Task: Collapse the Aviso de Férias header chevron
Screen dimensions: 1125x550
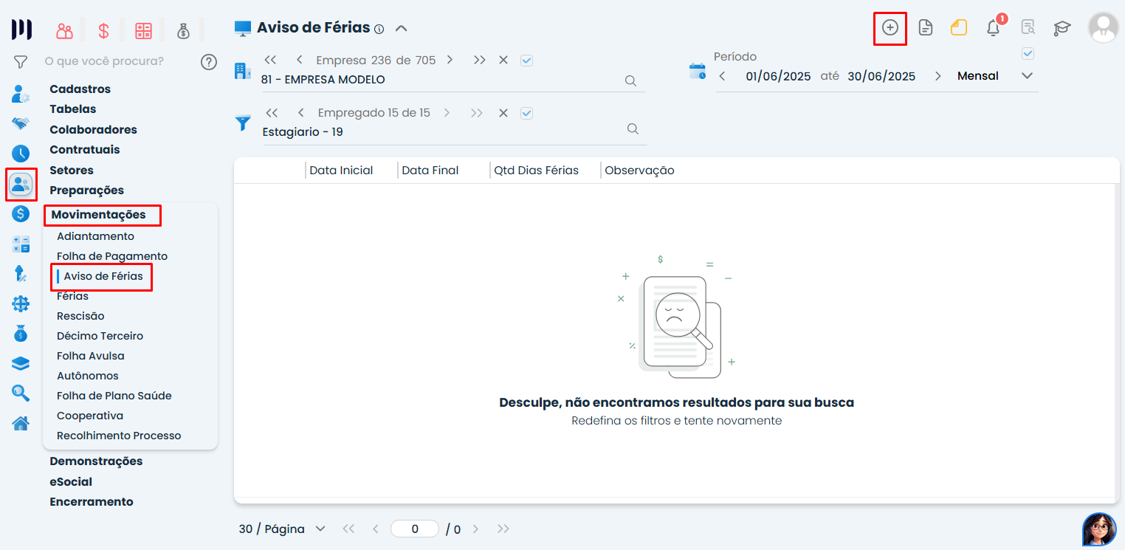Action: point(401,29)
